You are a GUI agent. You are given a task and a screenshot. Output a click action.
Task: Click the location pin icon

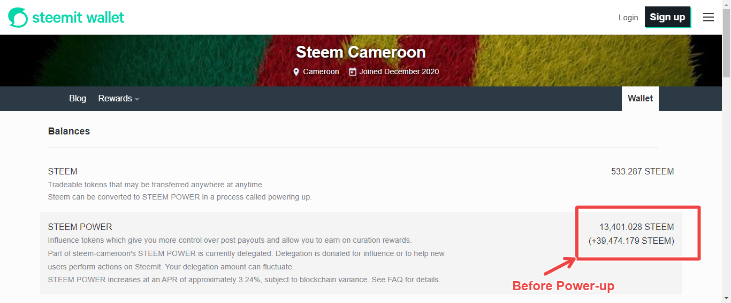pyautogui.click(x=296, y=71)
